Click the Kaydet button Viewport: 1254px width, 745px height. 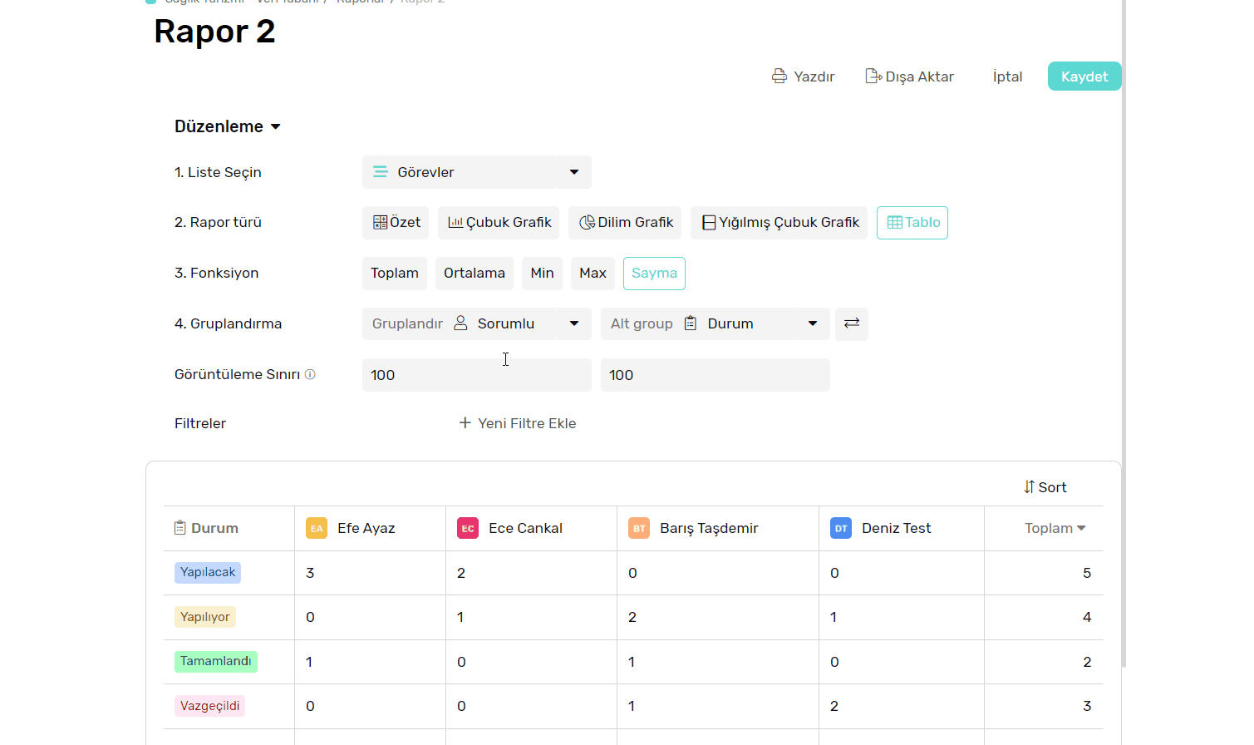click(x=1084, y=76)
